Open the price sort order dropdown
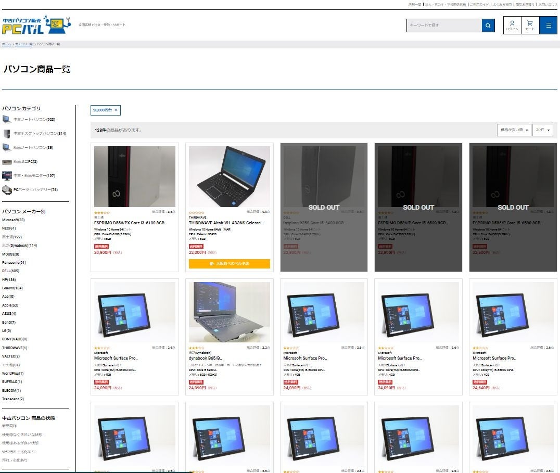Screen dimensions: 560x473 tap(514, 130)
